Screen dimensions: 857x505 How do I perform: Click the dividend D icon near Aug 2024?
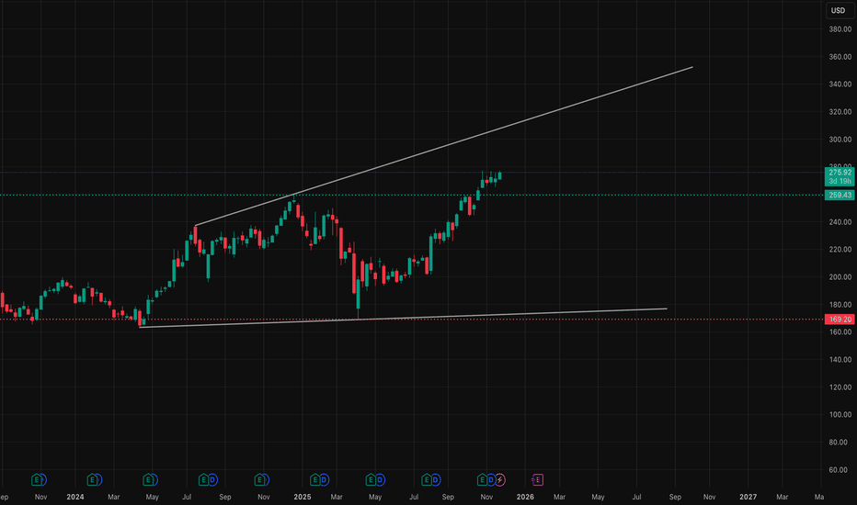[213, 479]
